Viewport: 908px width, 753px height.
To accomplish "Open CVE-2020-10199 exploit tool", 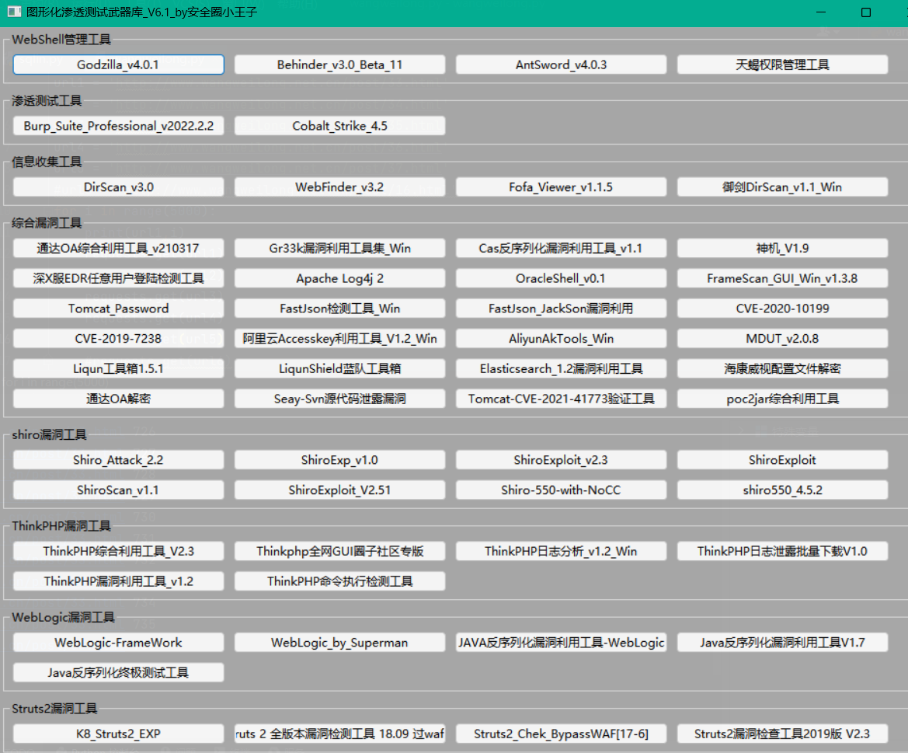I will point(782,309).
